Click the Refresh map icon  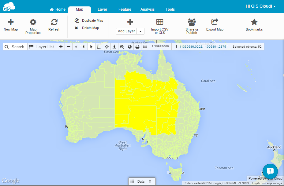pyautogui.click(x=54, y=25)
